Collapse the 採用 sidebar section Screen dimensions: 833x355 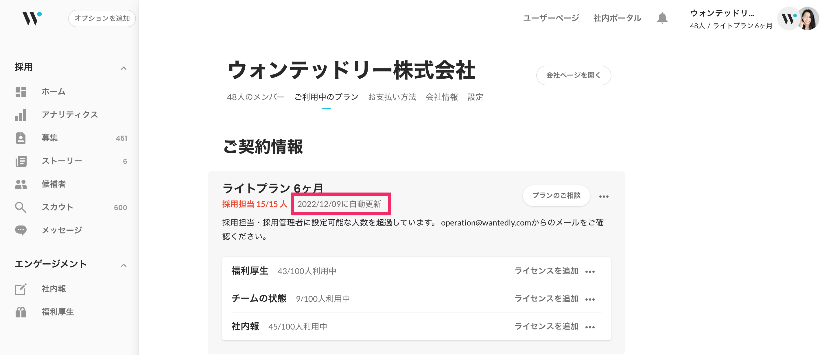click(123, 68)
